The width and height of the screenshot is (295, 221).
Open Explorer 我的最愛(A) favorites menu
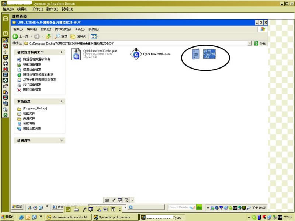click(x=63, y=29)
